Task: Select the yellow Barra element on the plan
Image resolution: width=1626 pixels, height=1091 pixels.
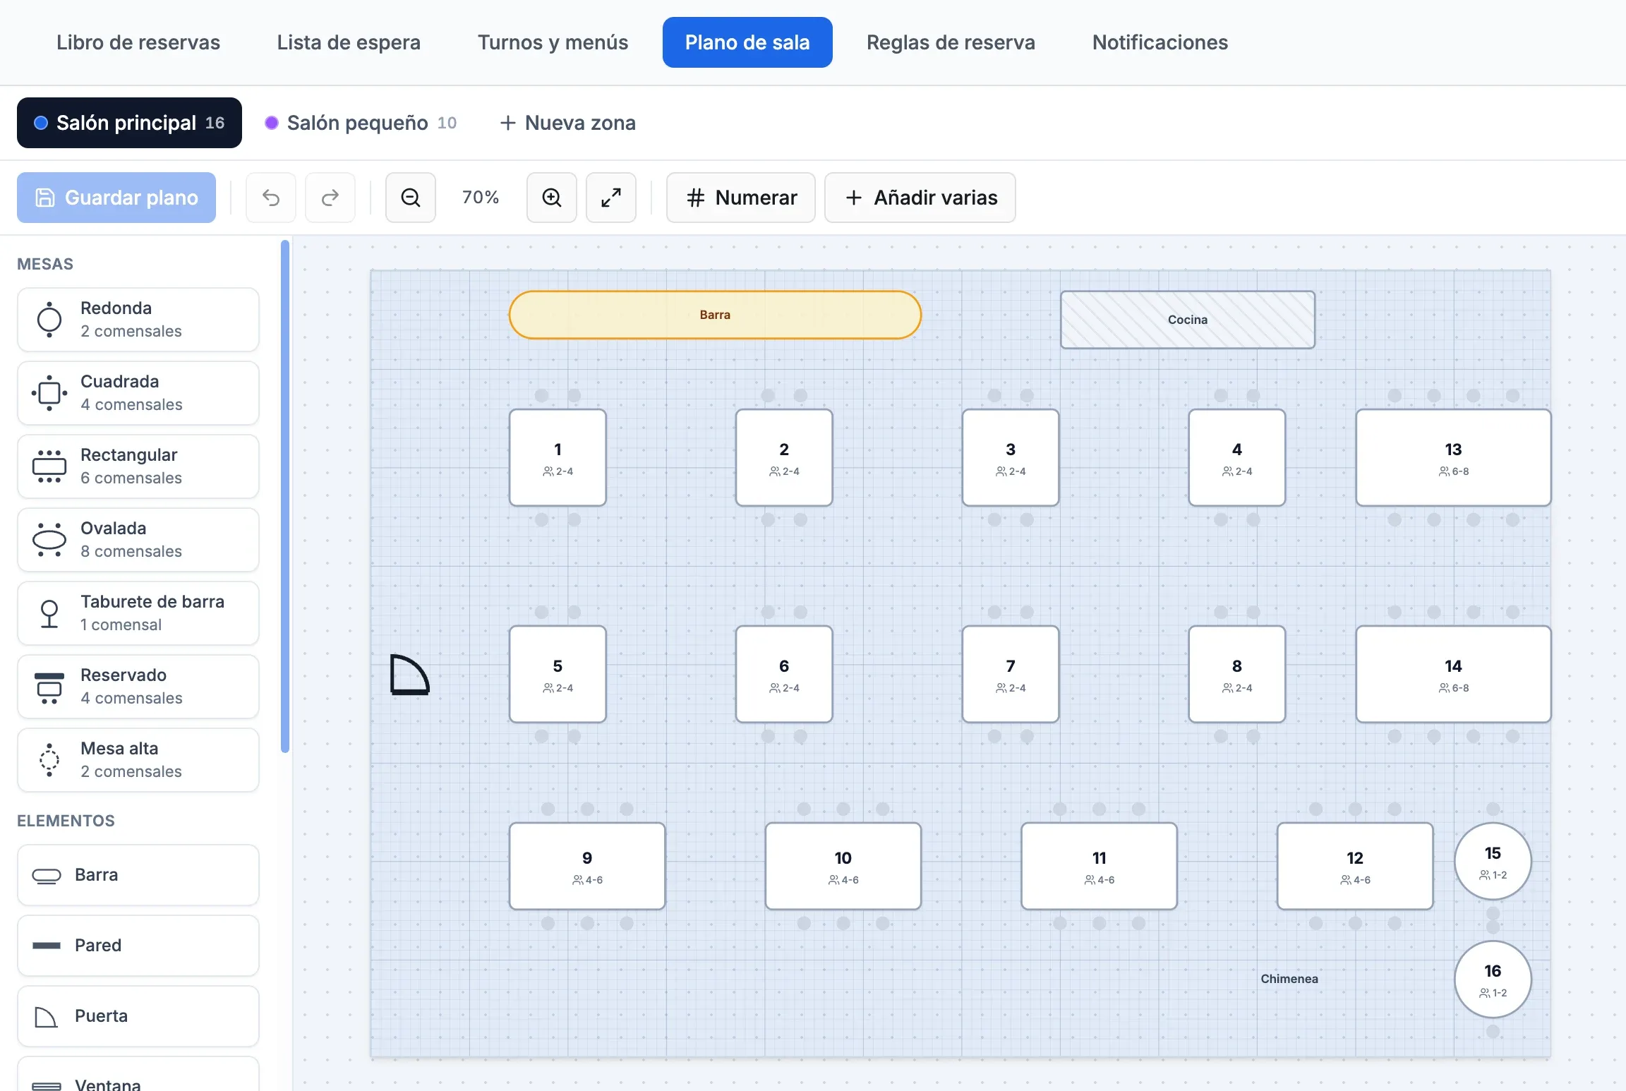Action: [x=715, y=315]
